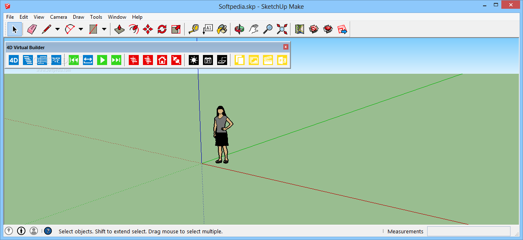Click the green skip-to-end button
The height and width of the screenshot is (240, 523).
click(116, 60)
